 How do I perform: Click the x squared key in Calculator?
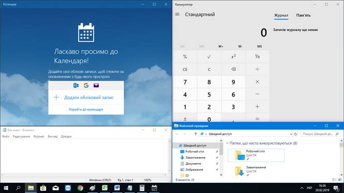click(x=233, y=57)
